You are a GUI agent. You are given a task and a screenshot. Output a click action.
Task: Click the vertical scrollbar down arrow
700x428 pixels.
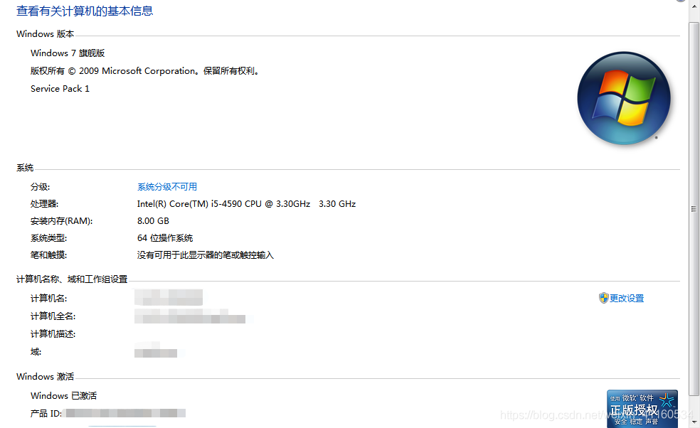tap(694, 422)
